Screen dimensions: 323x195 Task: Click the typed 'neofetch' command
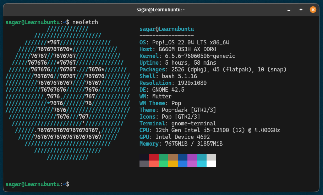pyautogui.click(x=85, y=22)
